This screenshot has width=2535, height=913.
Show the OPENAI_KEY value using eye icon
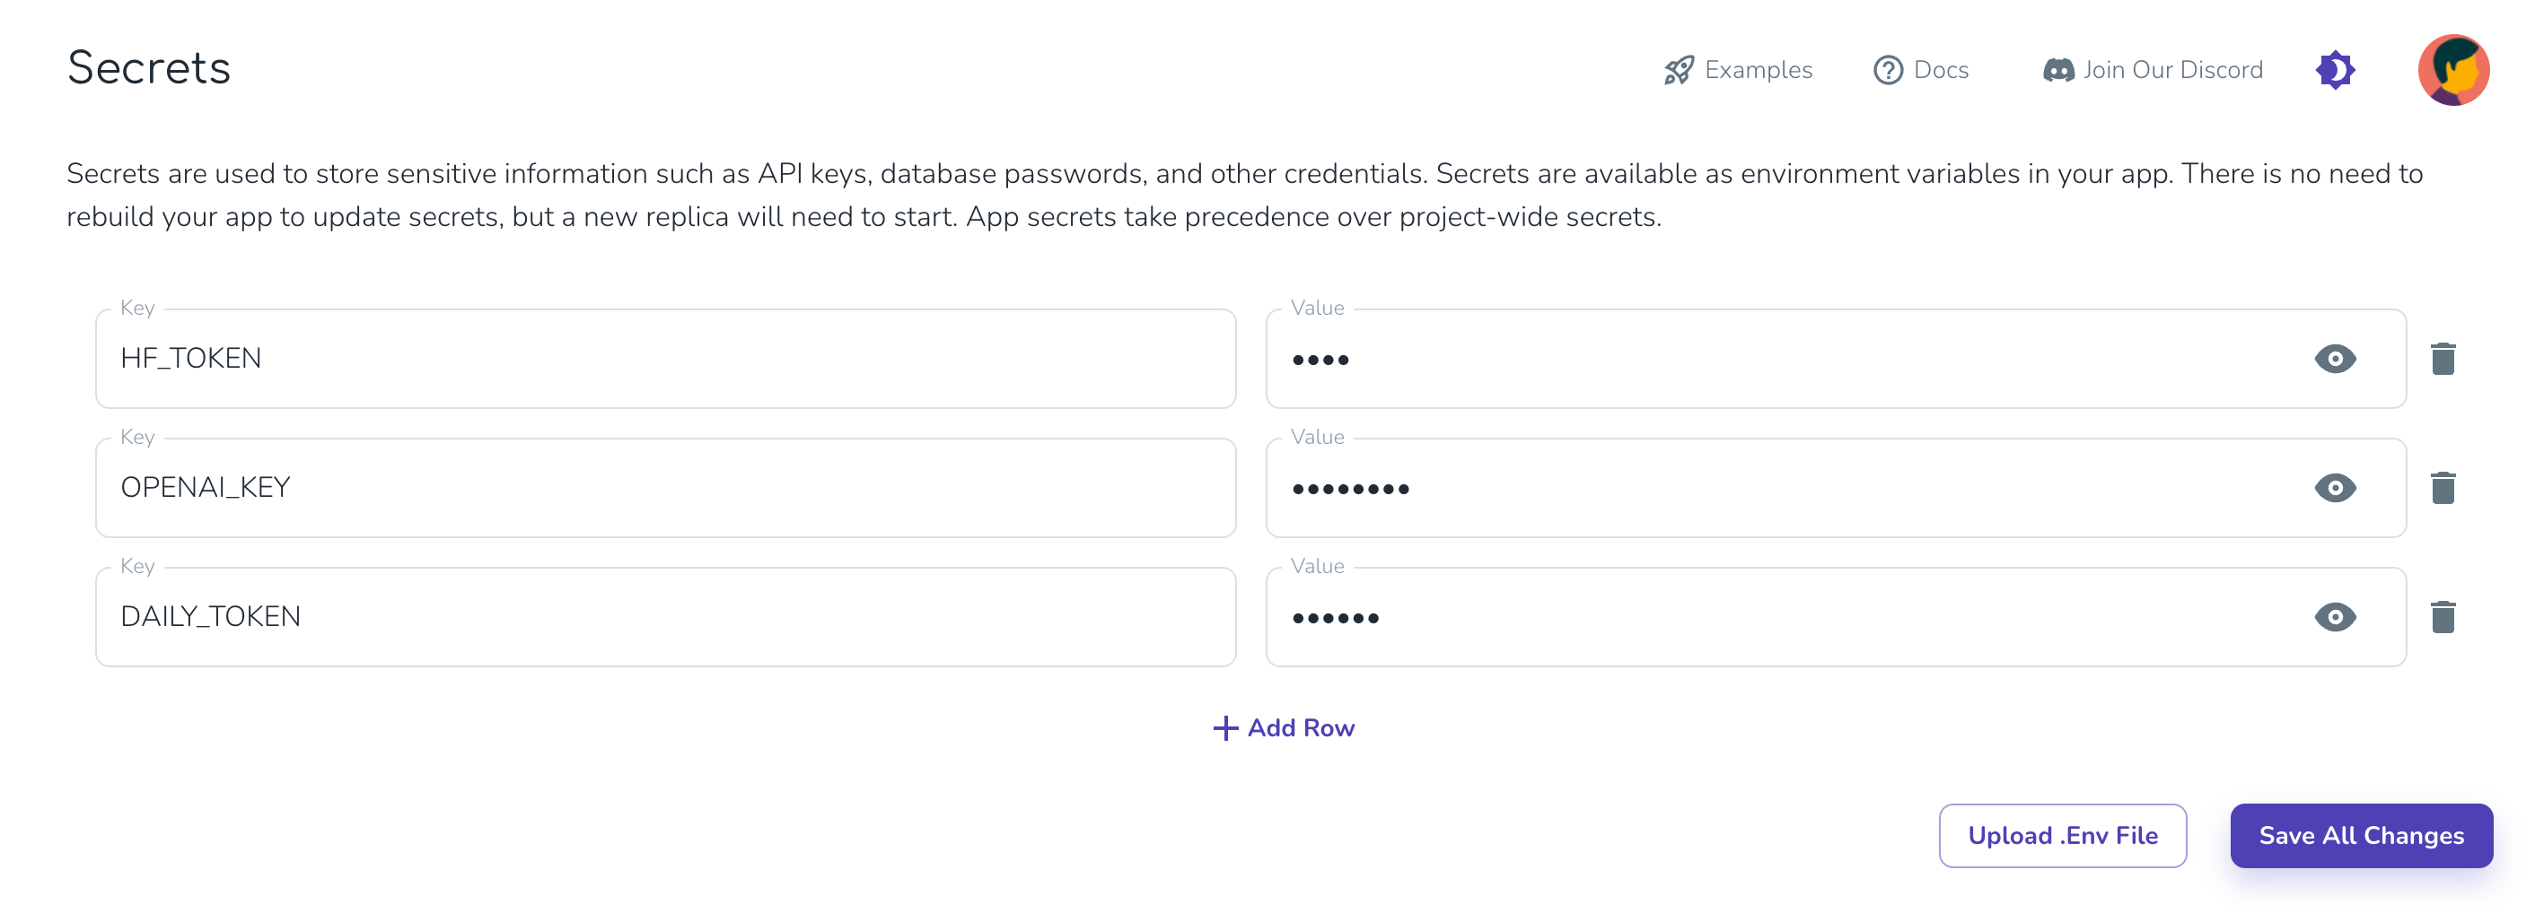[x=2335, y=488]
